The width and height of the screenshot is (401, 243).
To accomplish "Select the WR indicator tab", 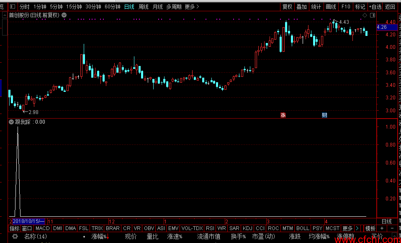I will tap(221, 228).
